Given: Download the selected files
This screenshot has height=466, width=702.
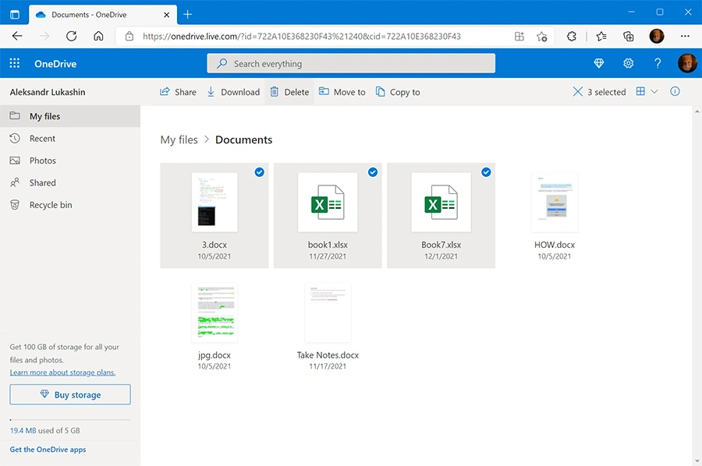Looking at the screenshot, I should [x=232, y=92].
